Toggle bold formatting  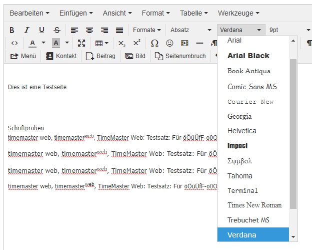coord(12,30)
